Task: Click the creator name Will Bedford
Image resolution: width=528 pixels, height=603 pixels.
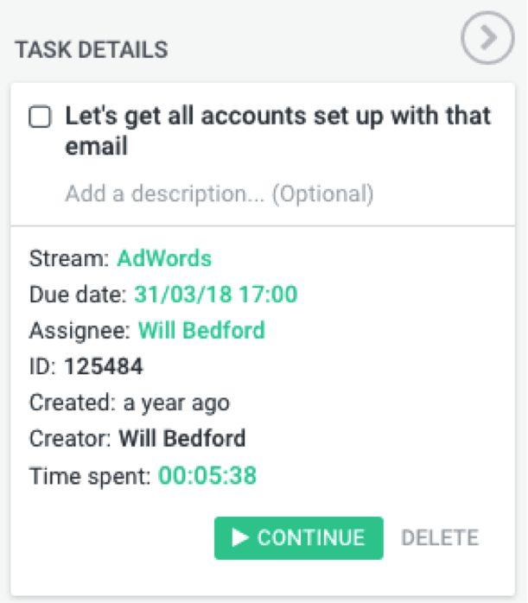Action: pos(181,439)
